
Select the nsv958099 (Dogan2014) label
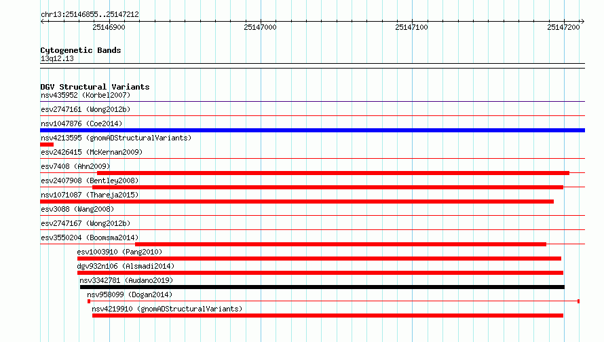[x=130, y=294]
